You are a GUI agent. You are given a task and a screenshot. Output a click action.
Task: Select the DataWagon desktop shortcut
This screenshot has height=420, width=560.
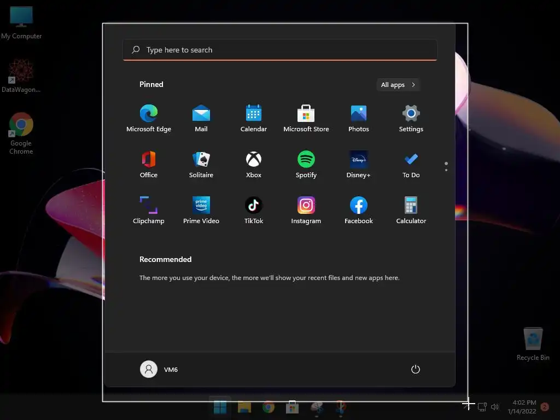pyautogui.click(x=21, y=75)
